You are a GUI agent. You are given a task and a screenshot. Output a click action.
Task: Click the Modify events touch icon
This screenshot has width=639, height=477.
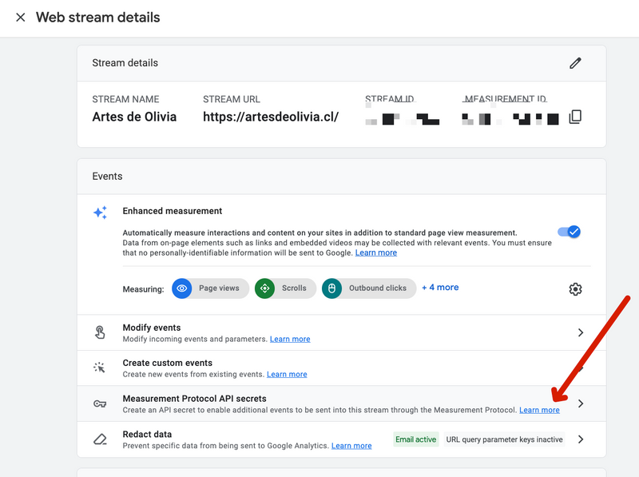(100, 332)
